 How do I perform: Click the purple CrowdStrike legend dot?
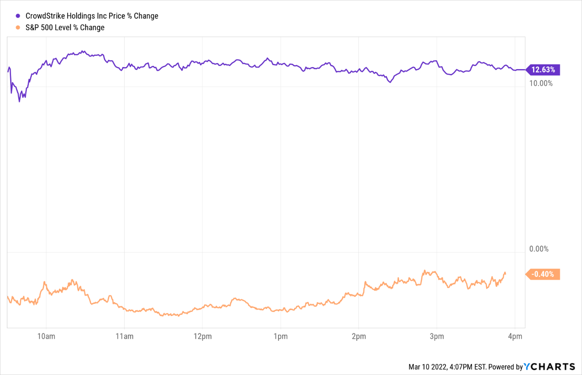point(18,16)
